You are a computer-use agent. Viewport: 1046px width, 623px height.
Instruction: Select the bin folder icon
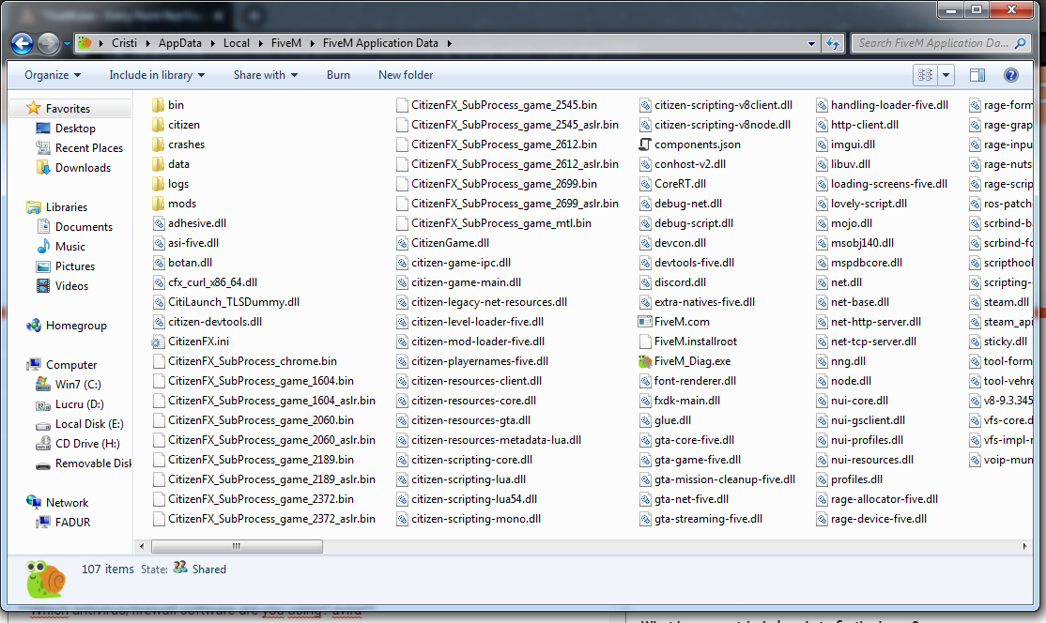coord(158,105)
